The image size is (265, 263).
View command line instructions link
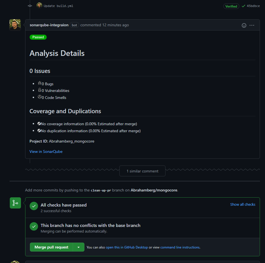coord(180,247)
